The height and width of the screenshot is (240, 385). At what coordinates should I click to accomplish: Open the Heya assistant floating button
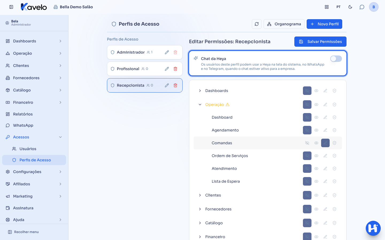click(373, 228)
